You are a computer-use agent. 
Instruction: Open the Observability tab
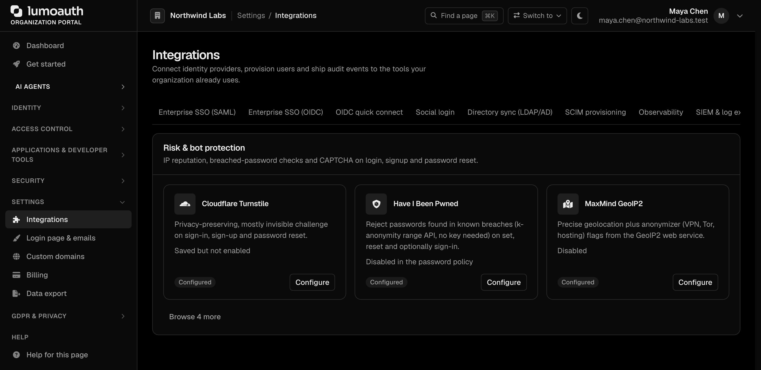[x=661, y=112]
